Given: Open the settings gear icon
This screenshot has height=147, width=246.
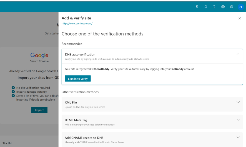Looking at the screenshot, I should pos(232,7).
